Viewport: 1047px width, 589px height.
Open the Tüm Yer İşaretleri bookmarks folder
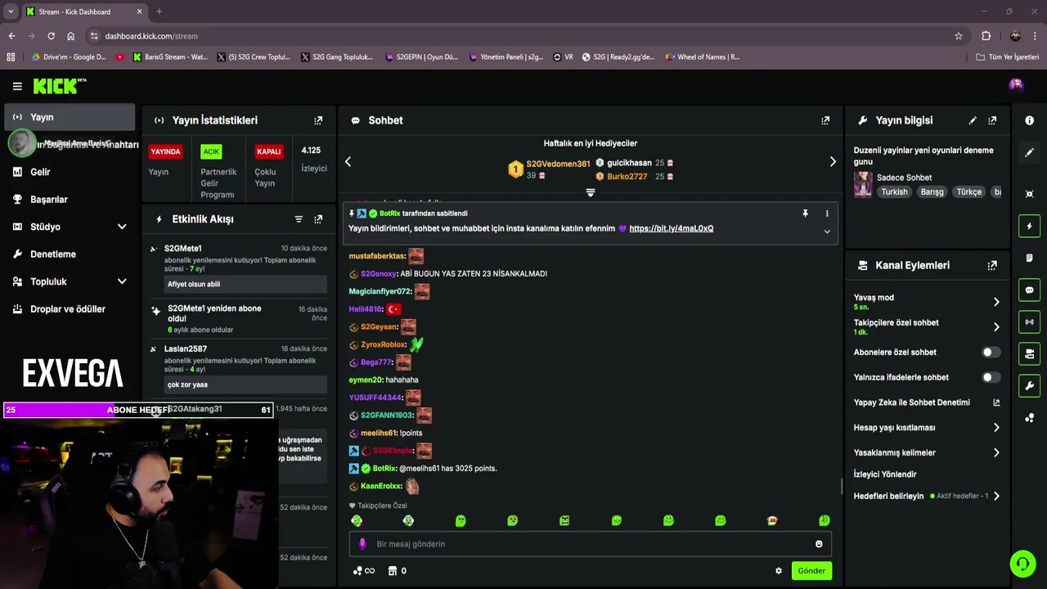tap(1007, 57)
